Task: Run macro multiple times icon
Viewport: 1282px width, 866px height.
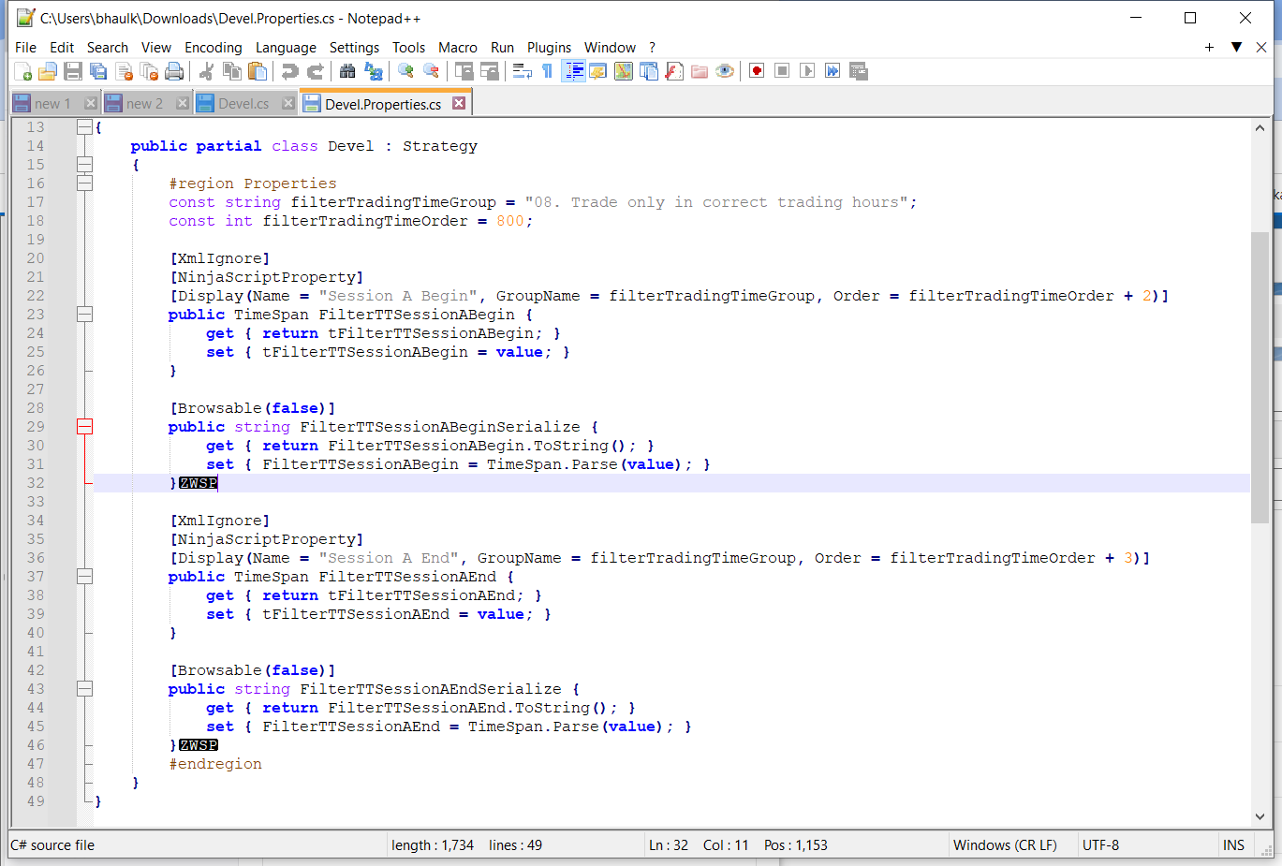Action: (833, 71)
